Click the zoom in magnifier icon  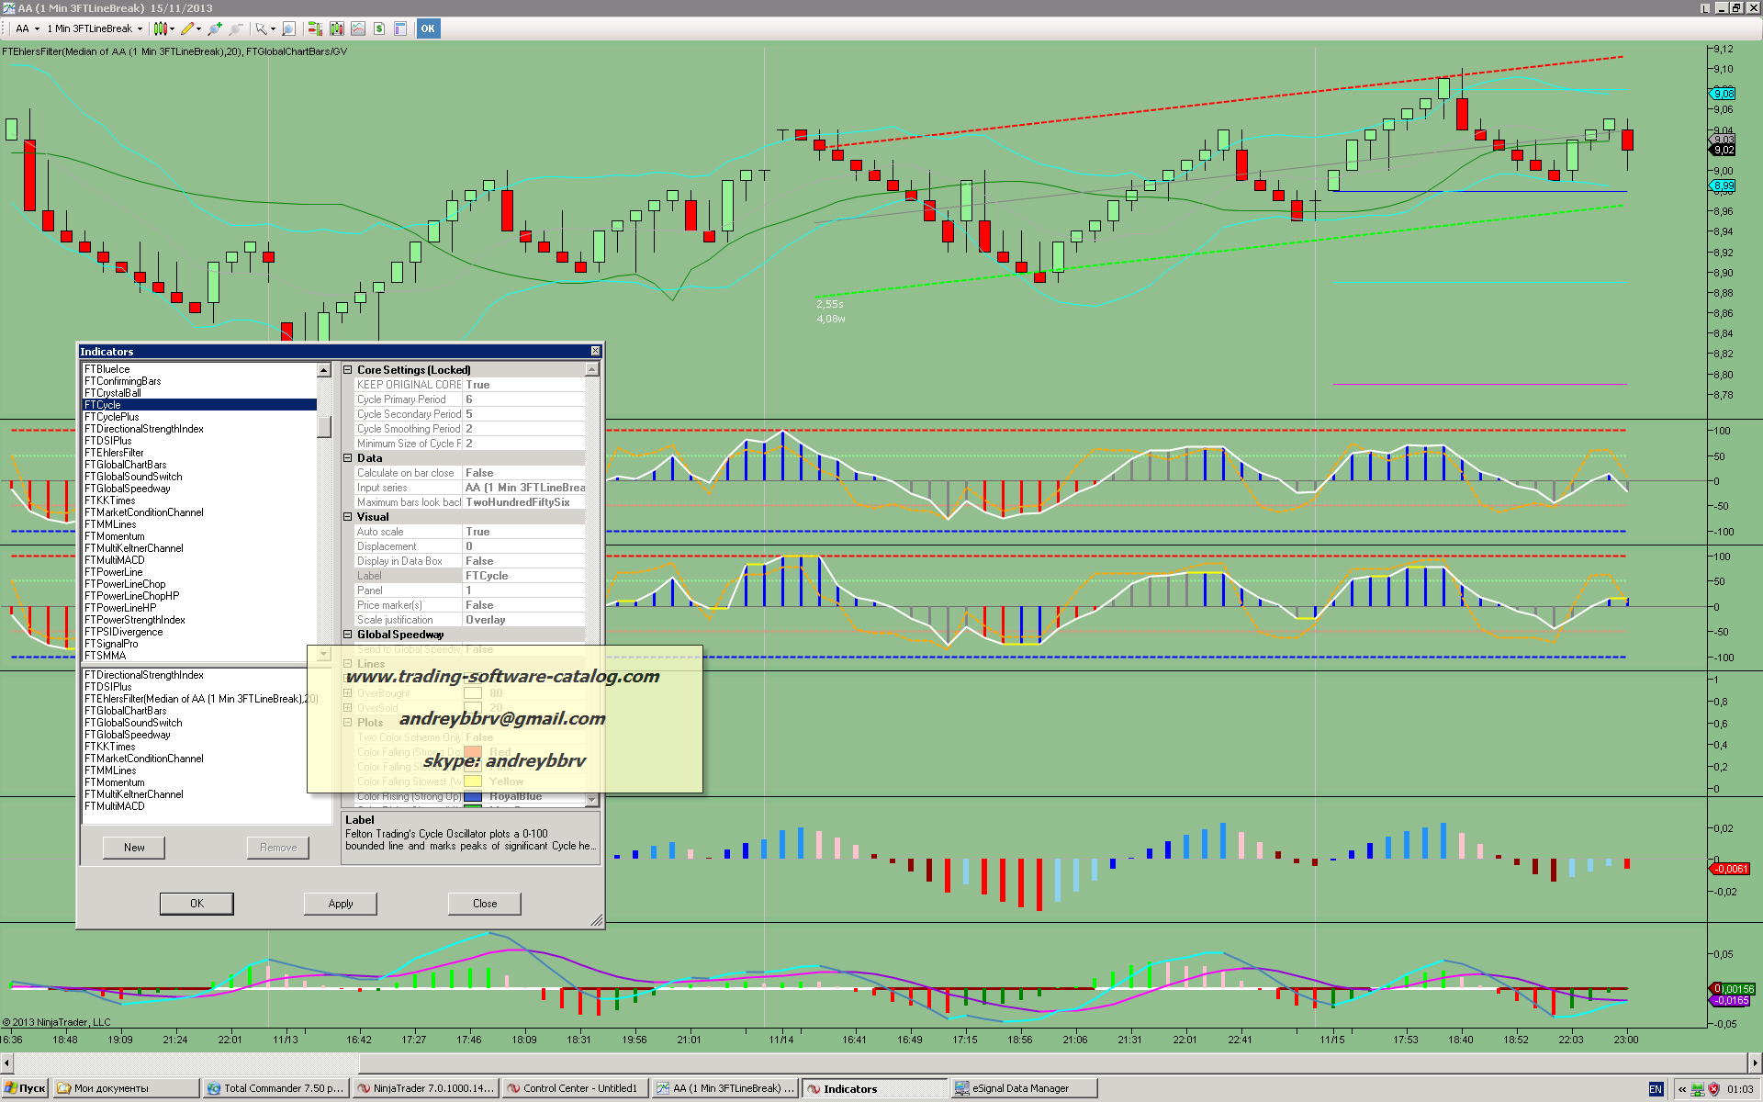[x=215, y=28]
